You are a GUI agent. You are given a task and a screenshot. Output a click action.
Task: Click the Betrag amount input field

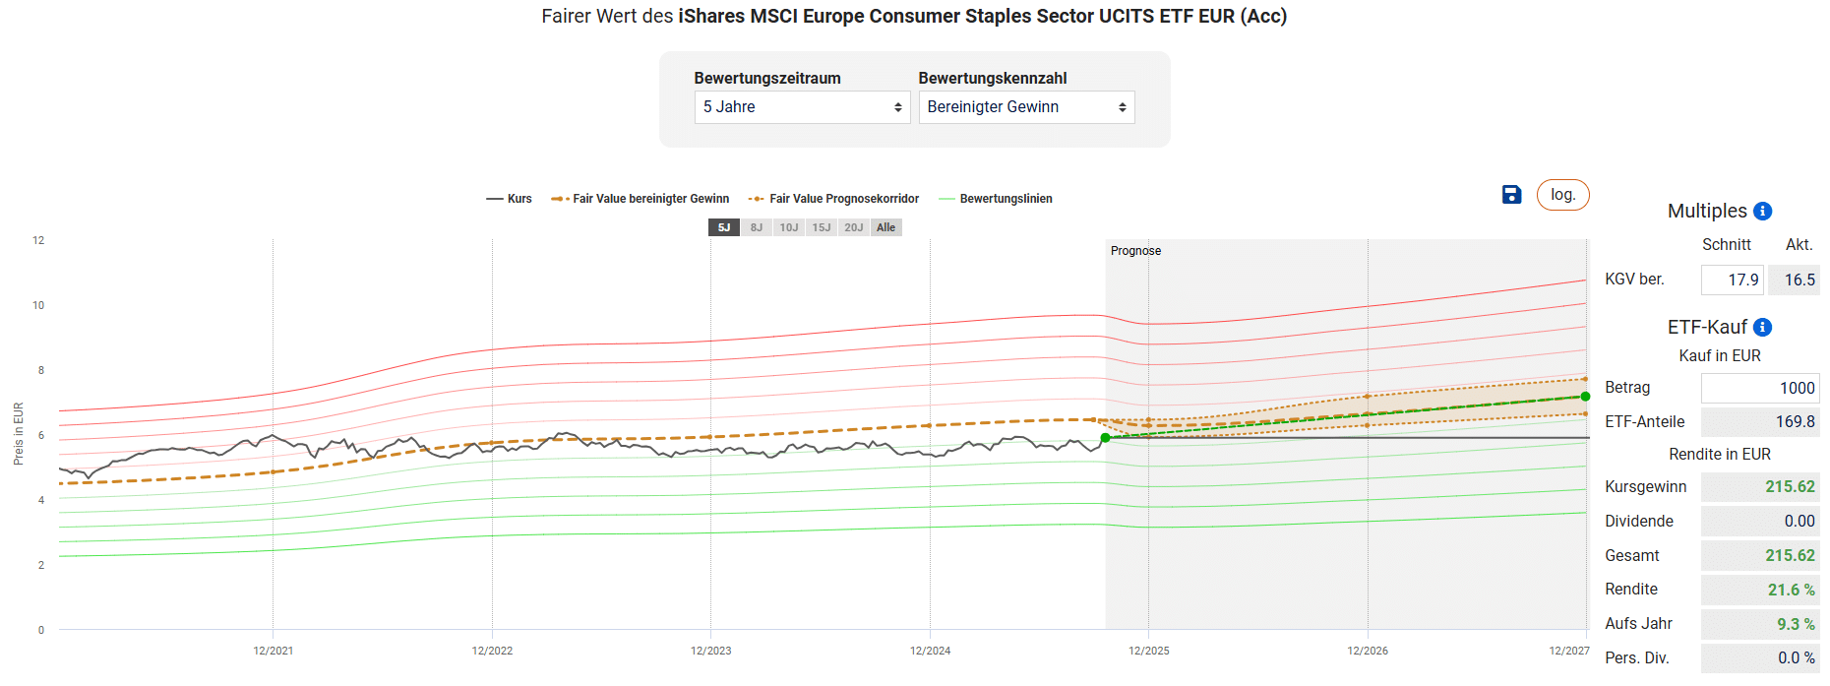pyautogui.click(x=1759, y=388)
